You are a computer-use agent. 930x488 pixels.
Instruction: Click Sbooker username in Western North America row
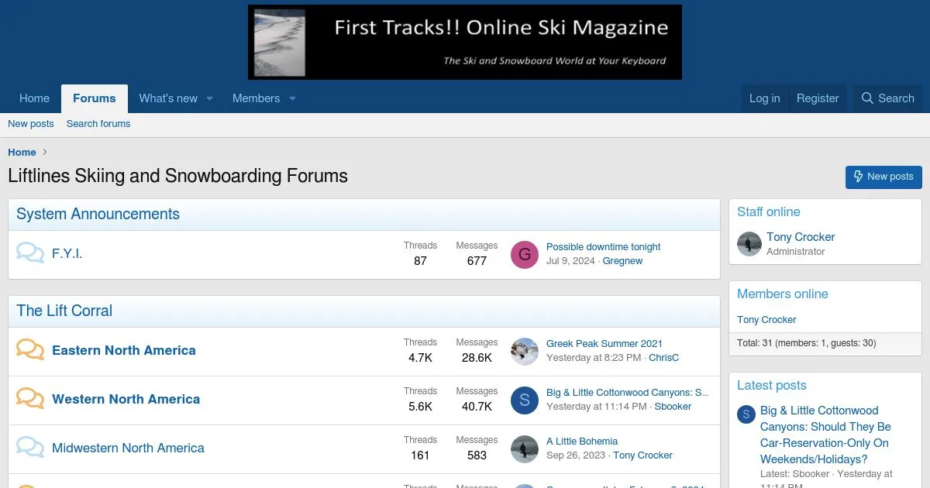click(673, 407)
